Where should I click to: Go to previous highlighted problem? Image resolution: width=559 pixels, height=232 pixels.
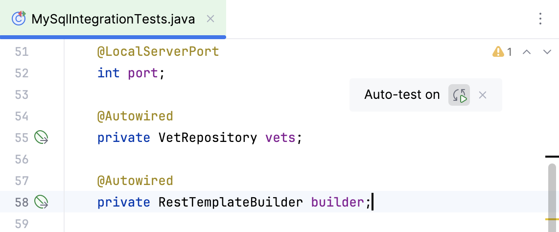(527, 51)
